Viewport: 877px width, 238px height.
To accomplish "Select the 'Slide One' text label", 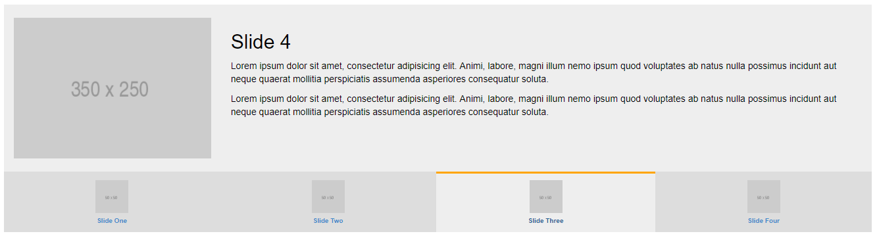I will [112, 221].
